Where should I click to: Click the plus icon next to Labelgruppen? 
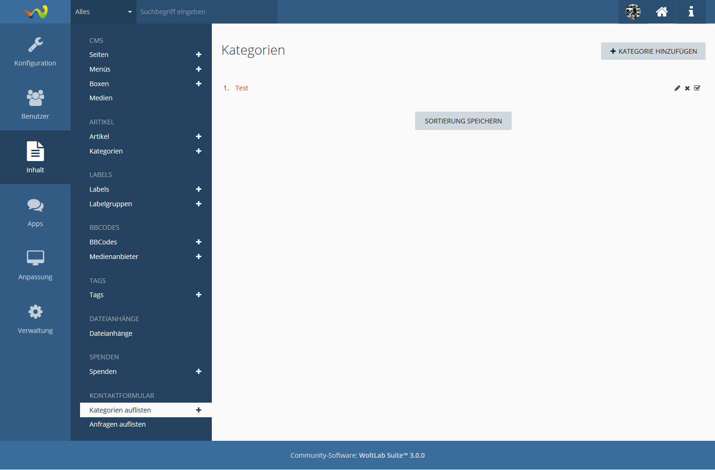click(x=199, y=204)
